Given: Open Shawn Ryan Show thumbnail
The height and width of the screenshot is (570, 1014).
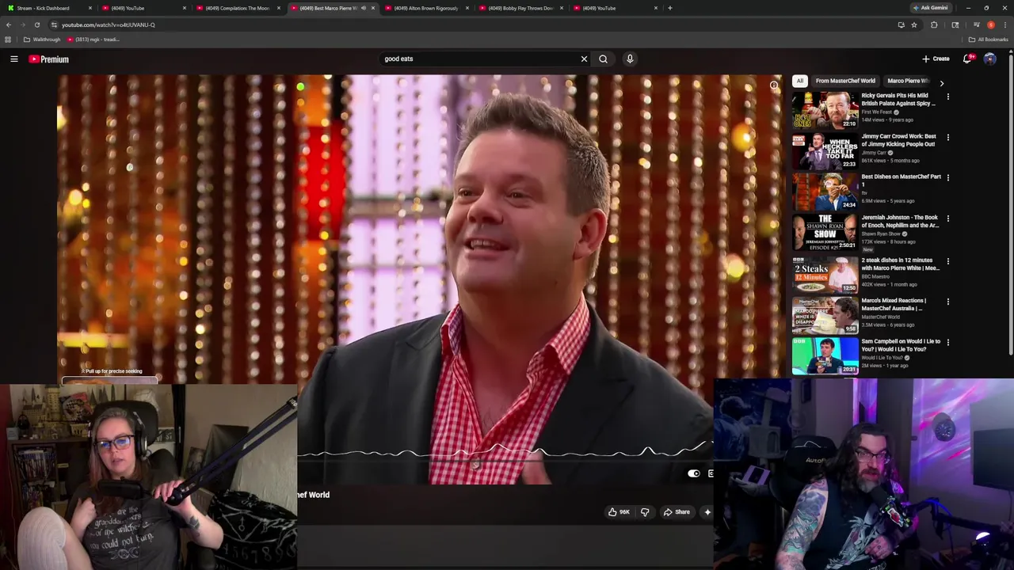Looking at the screenshot, I should point(825,233).
